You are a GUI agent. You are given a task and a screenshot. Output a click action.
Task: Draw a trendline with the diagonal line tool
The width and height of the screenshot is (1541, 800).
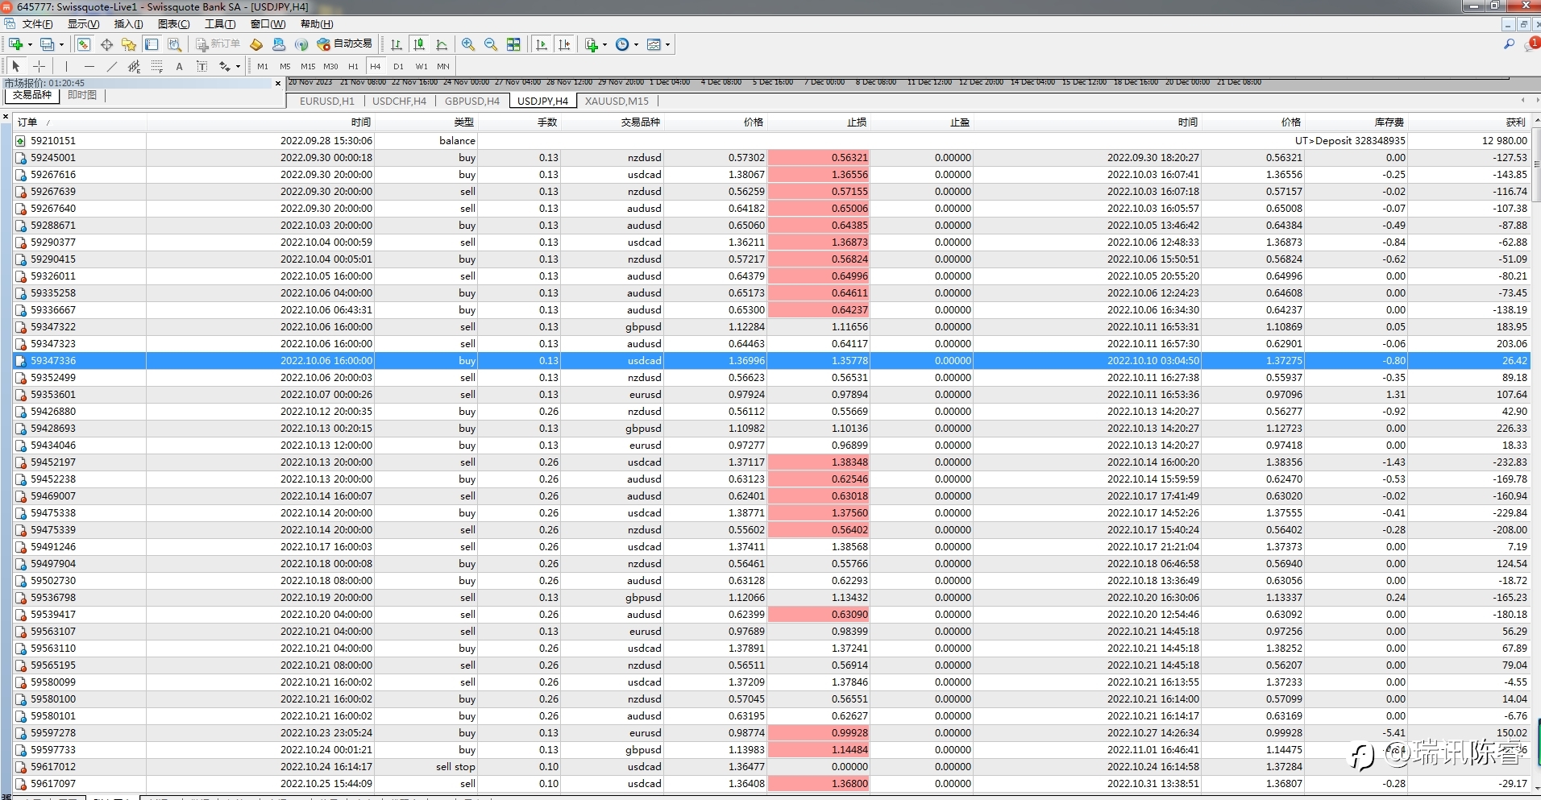point(111,66)
